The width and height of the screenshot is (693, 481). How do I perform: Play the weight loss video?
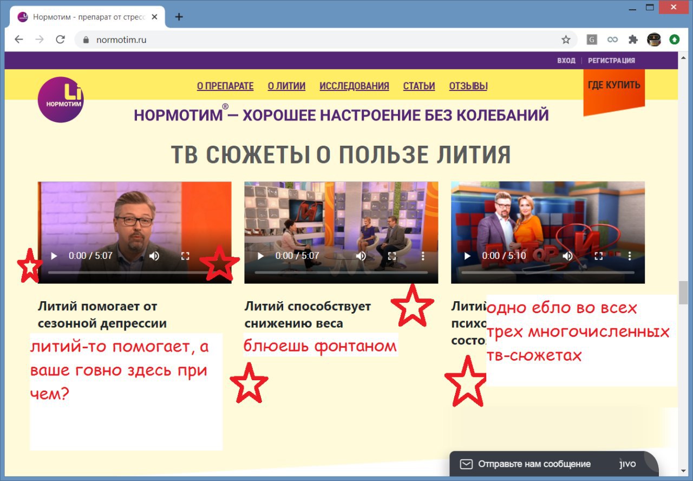[260, 256]
